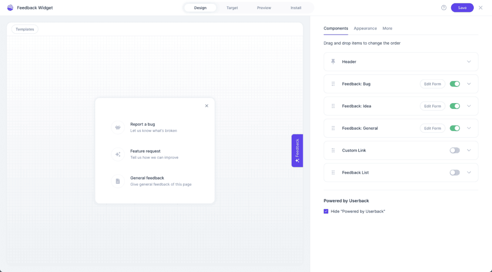Screen dimensions: 492x272
Task: Grab the Custom Link drag handle
Action: 333,150
